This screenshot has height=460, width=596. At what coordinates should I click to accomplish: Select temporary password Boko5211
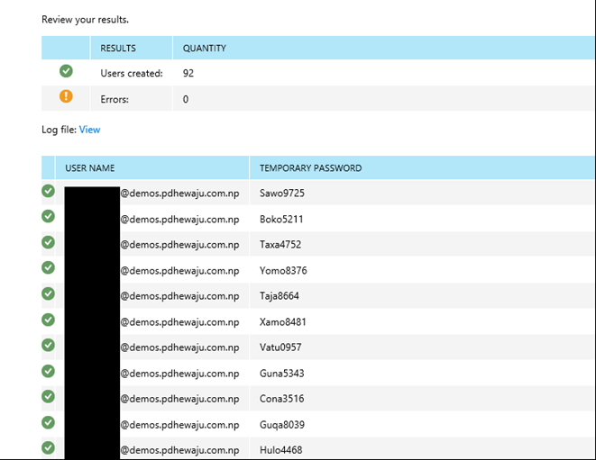pyautogui.click(x=281, y=220)
